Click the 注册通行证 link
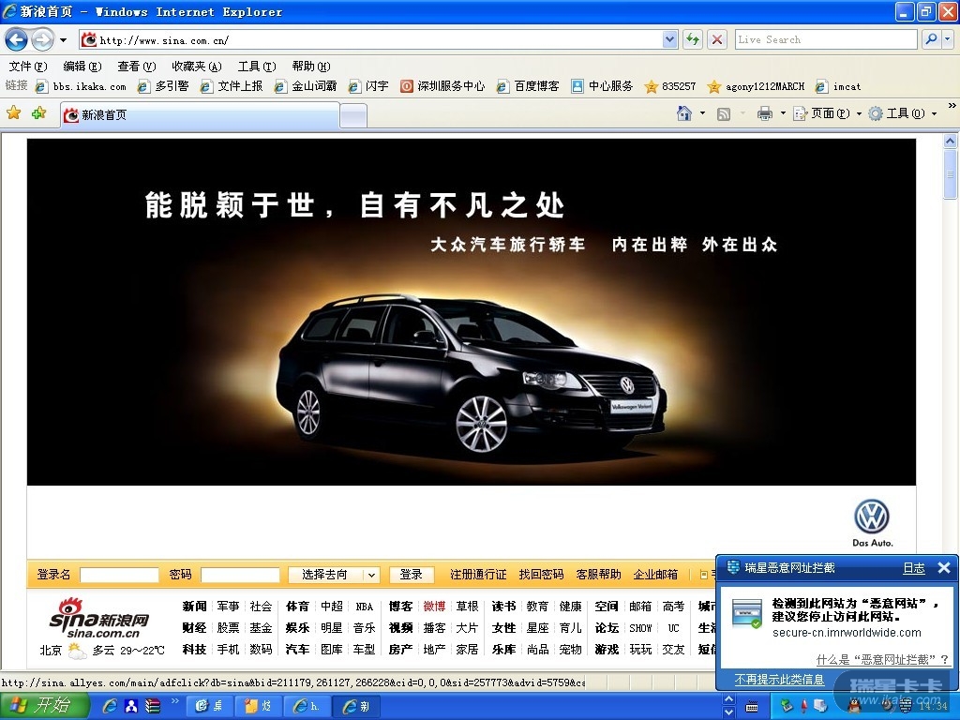 477,575
